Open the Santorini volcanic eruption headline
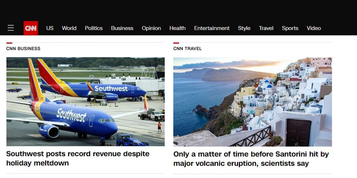Viewport: 357px width, 178px height. (251, 158)
